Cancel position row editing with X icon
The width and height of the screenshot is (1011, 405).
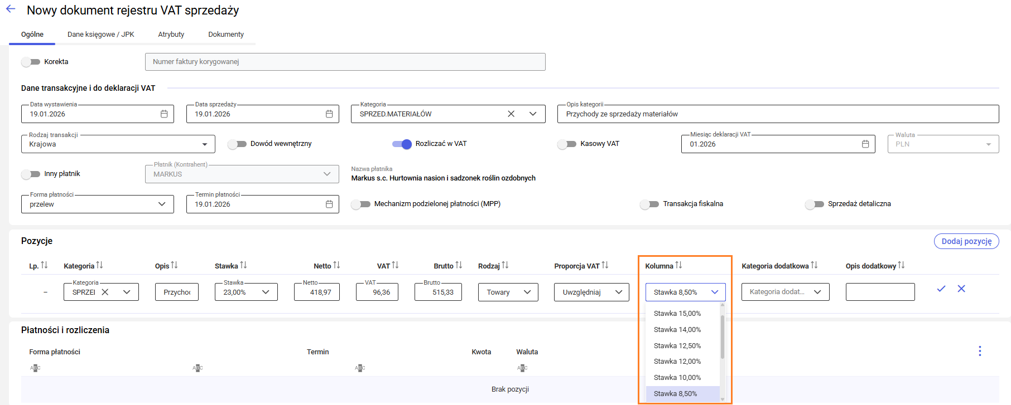(x=961, y=289)
